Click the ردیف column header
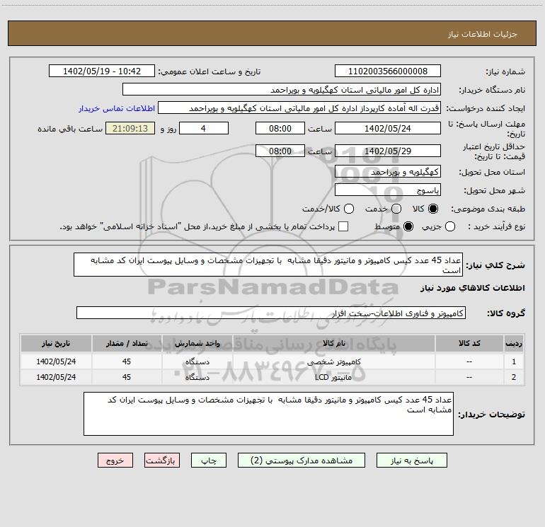545x527 pixels. (514, 343)
